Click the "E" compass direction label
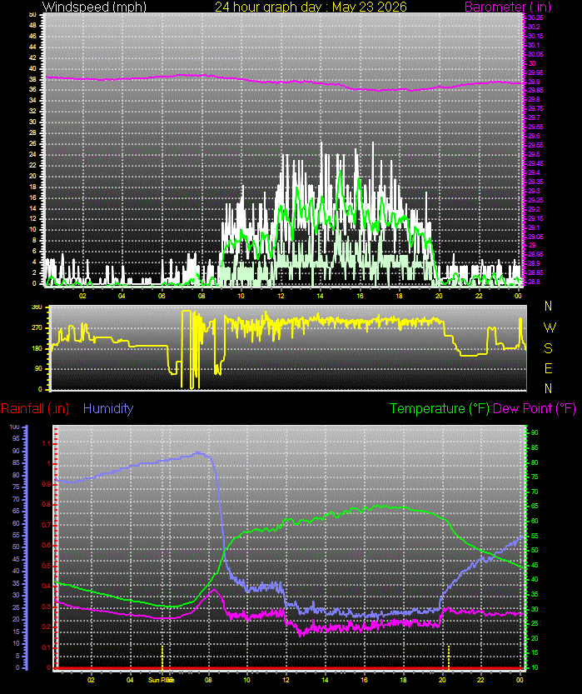The image size is (582, 694). coord(549,368)
